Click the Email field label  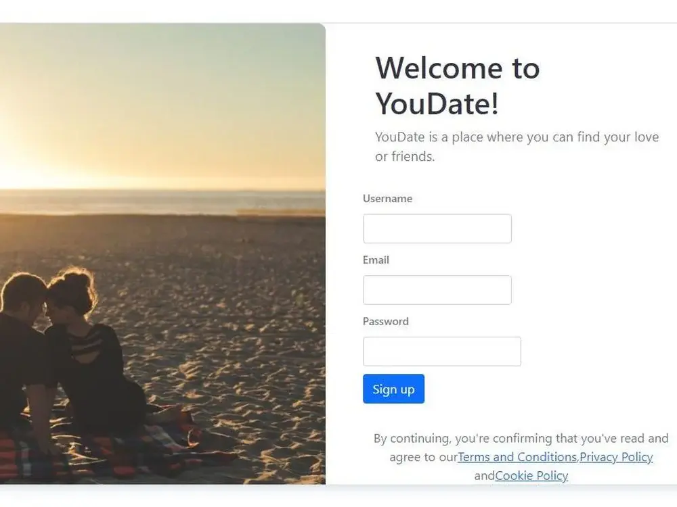click(376, 260)
